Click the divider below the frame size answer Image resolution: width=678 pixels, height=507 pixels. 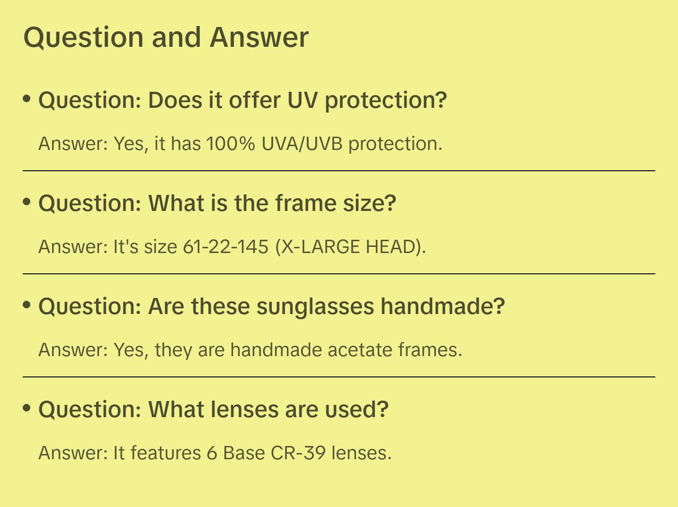pos(339,274)
